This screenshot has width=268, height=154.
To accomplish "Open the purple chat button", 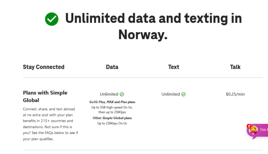I will (257, 131).
